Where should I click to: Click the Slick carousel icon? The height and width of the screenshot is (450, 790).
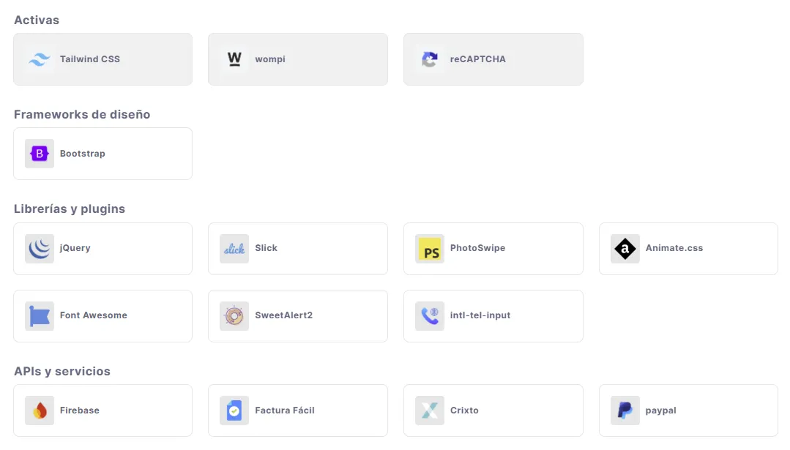click(234, 248)
